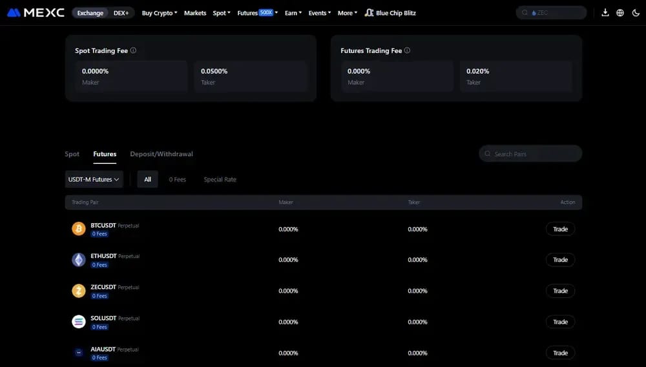Click the Bitcoin coin icon
The width and height of the screenshot is (646, 367).
click(79, 229)
